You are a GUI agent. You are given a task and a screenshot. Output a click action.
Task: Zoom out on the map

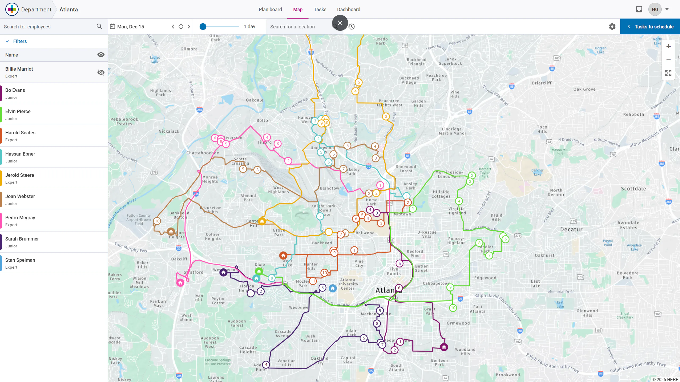tap(669, 60)
